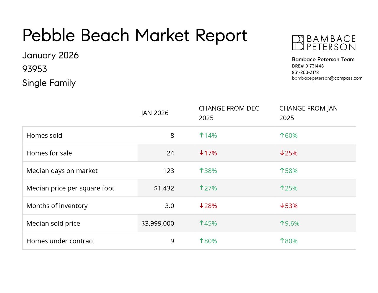Select the JAN 2026 column header
This screenshot has height=293, width=378.
[x=155, y=113]
